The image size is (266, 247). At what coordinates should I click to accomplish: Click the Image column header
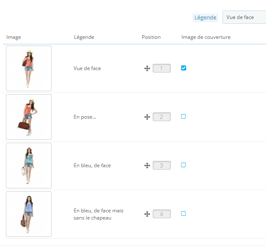click(14, 37)
